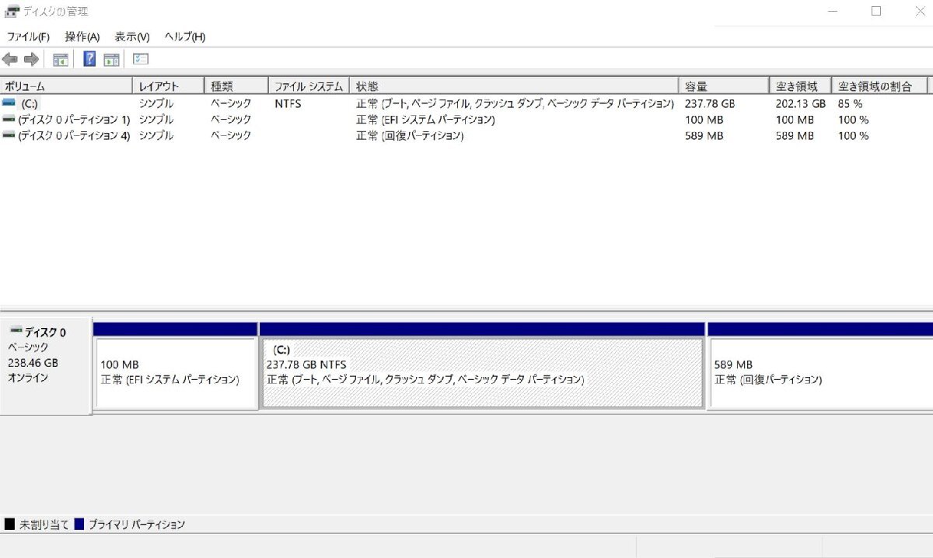Click the ディスク 0 disk info panel

click(x=45, y=366)
